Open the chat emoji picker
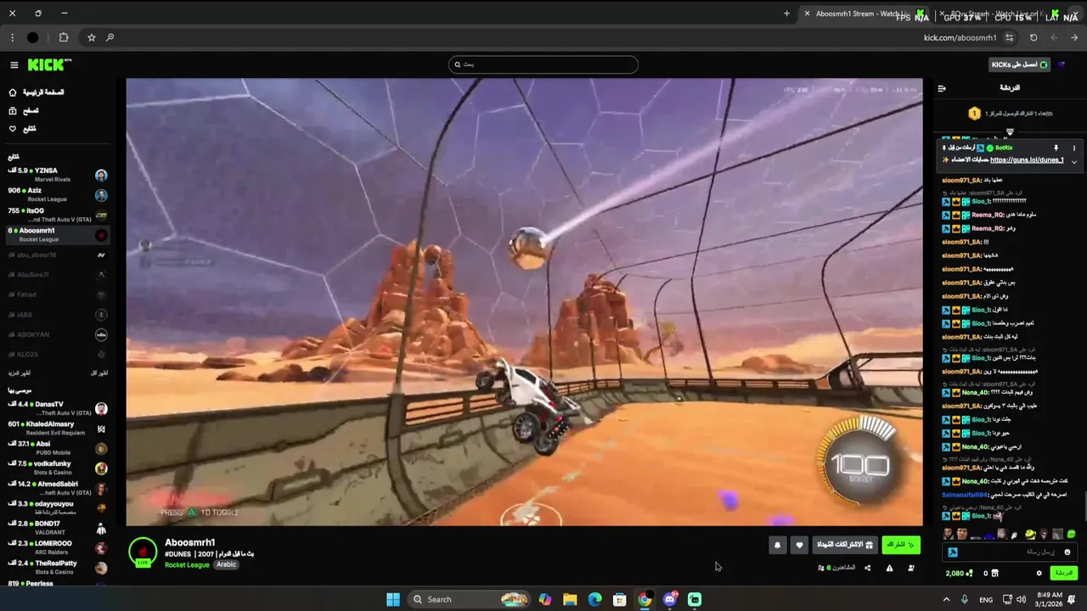Screen dimensions: 1087x611 click(x=1067, y=552)
